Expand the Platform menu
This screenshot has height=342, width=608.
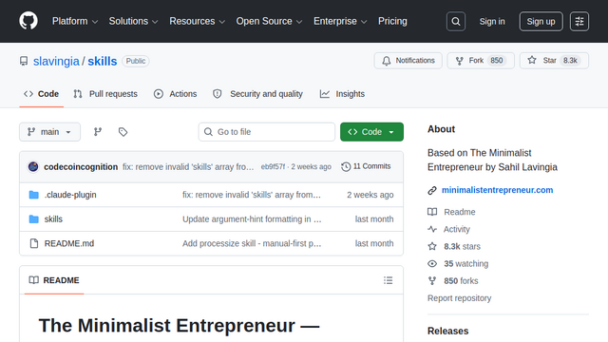pyautogui.click(x=75, y=21)
